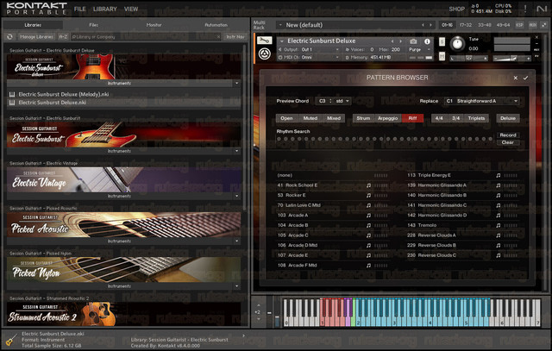The height and width of the screenshot is (351, 552).
Task: Solo the instrument with S button
Action: coord(442,42)
